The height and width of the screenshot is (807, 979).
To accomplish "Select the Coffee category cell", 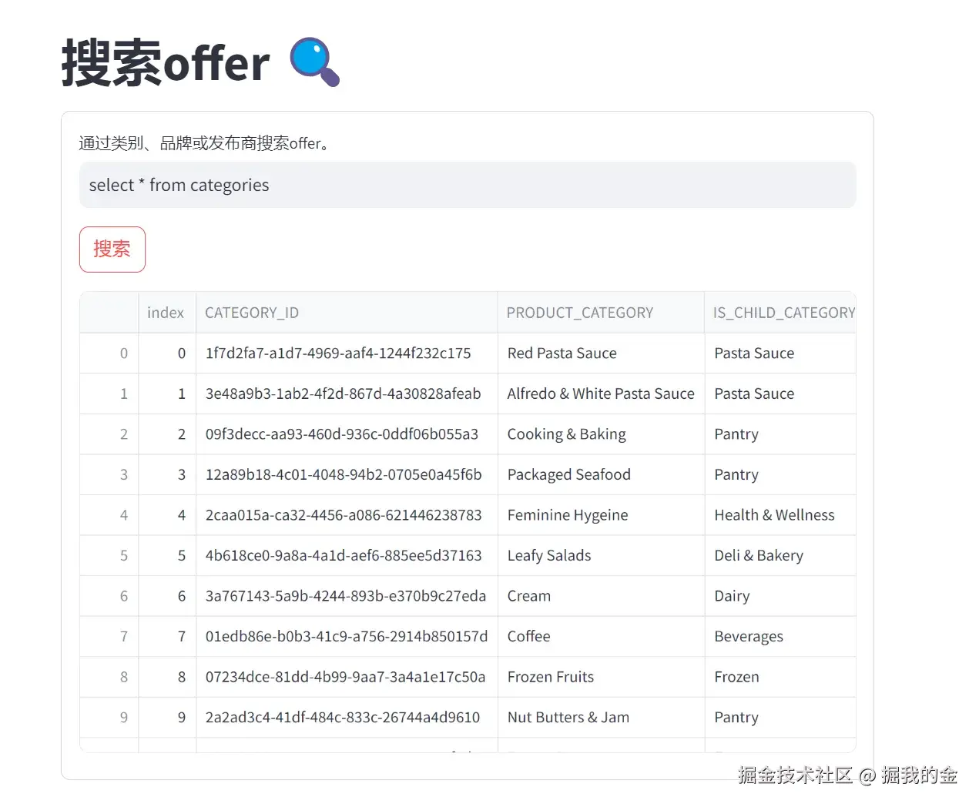I will 528,636.
